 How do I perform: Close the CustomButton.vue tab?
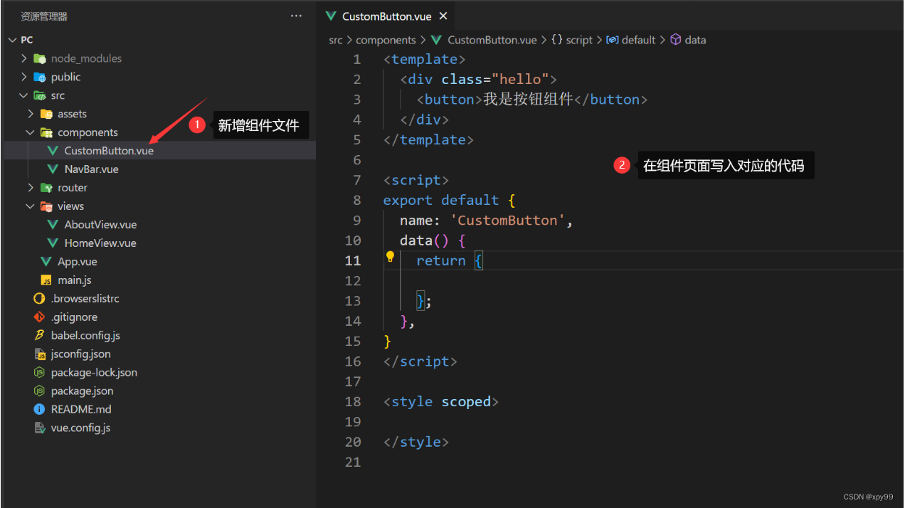[443, 15]
